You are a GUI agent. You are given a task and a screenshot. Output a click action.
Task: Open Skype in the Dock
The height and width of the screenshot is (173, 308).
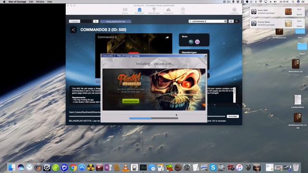coord(213,168)
